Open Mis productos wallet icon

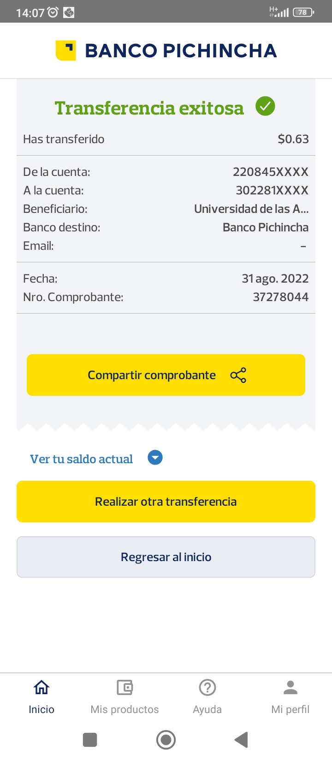point(125,688)
